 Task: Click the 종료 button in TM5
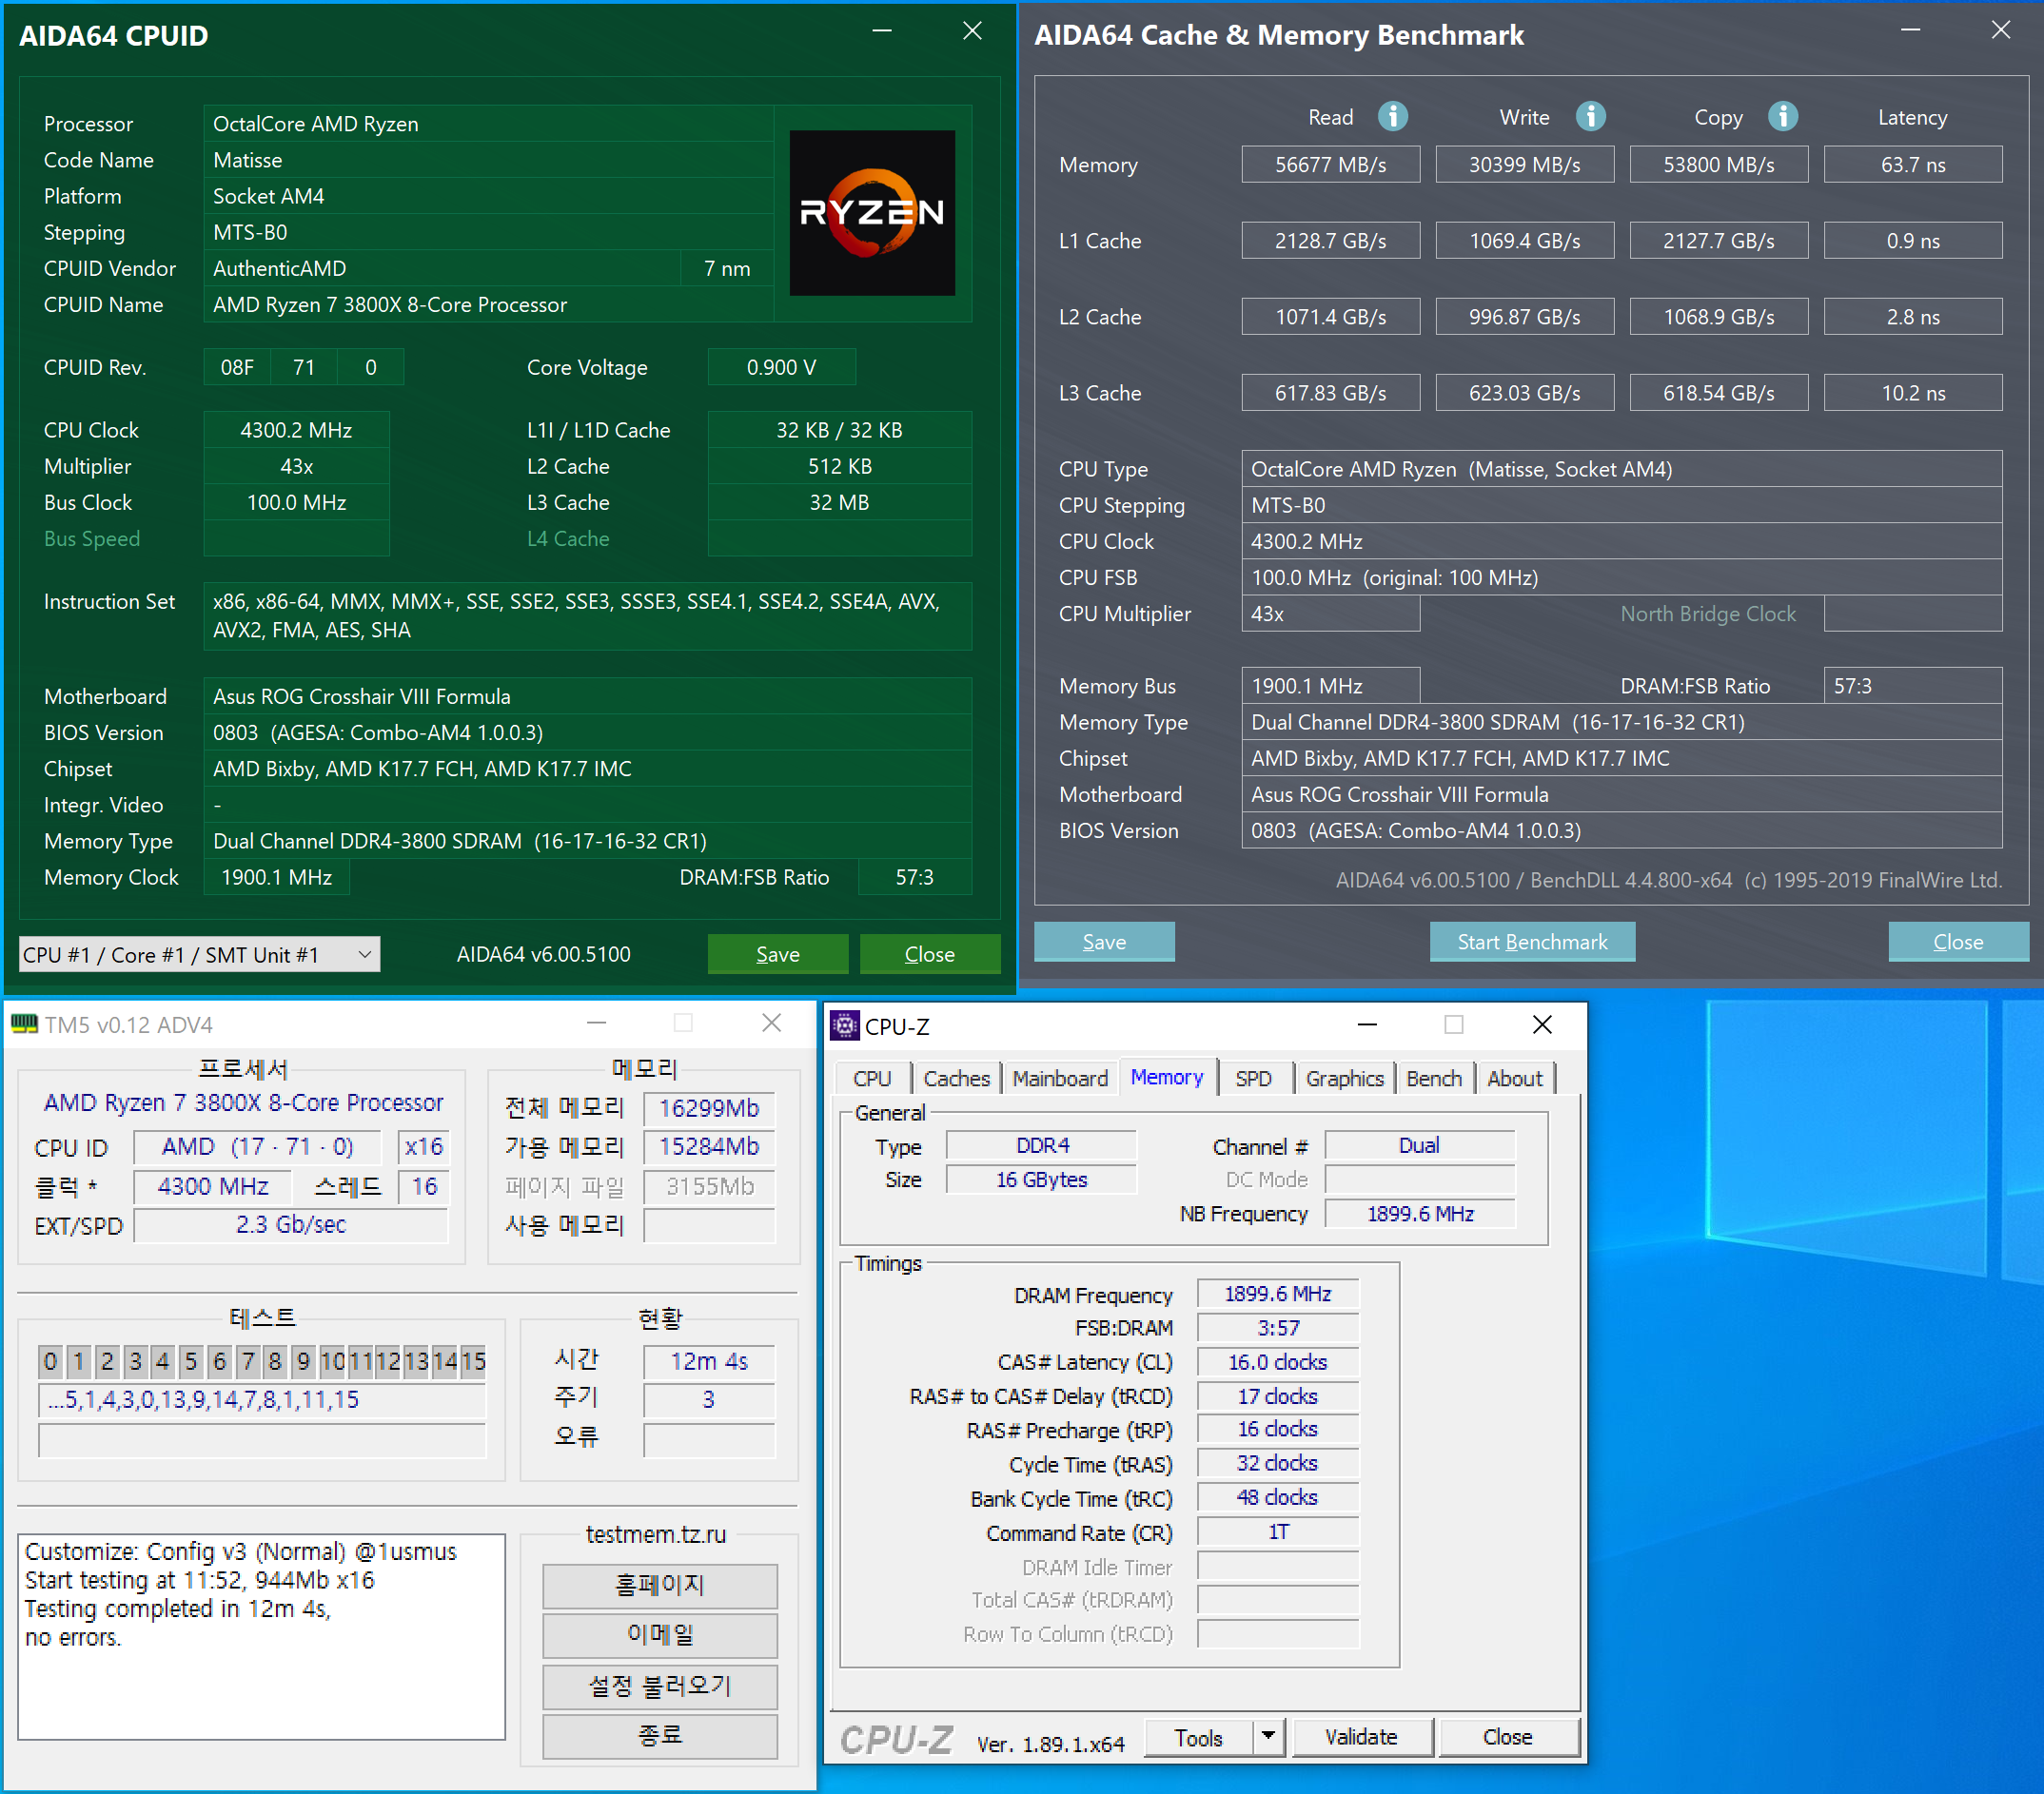[660, 1736]
